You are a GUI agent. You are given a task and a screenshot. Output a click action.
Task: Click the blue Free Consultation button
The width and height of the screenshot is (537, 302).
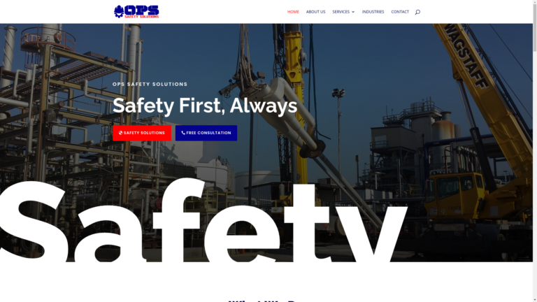[x=206, y=133]
